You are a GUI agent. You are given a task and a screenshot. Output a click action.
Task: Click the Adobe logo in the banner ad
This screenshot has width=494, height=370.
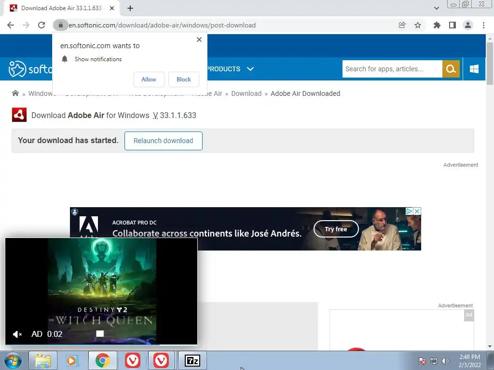tap(89, 226)
